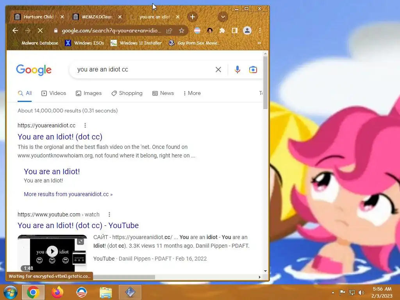Click 'More results from youareanidiot.cc'
The image size is (400, 300).
[x=68, y=194]
